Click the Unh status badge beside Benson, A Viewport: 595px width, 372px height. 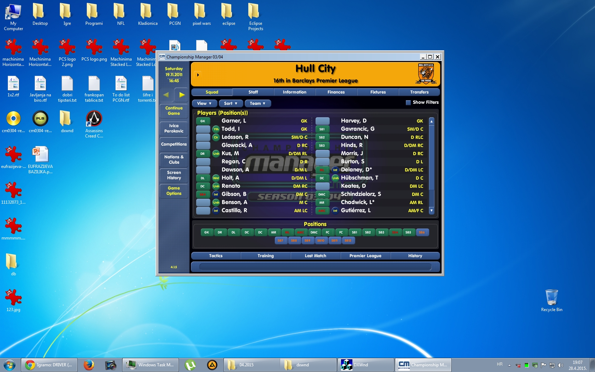(216, 203)
